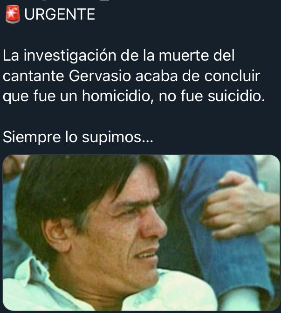Click the word 'investigación' in the tweet
Viewport: 281px width, 313px height.
pos(70,56)
